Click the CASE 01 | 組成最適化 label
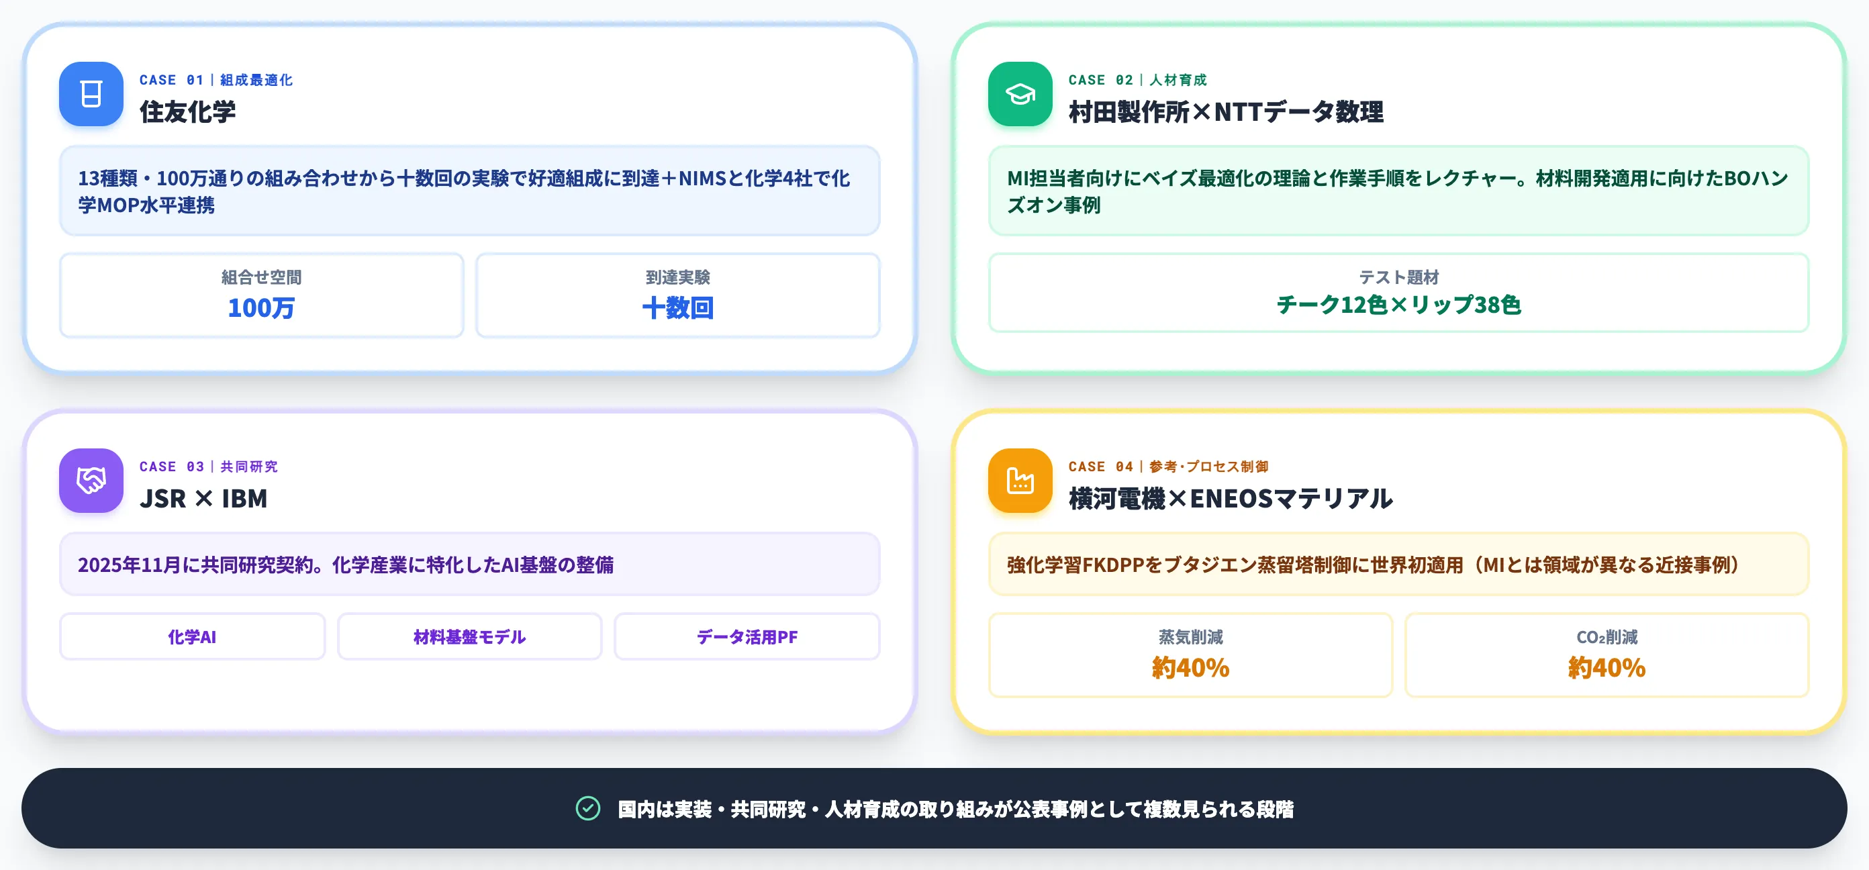 (215, 80)
